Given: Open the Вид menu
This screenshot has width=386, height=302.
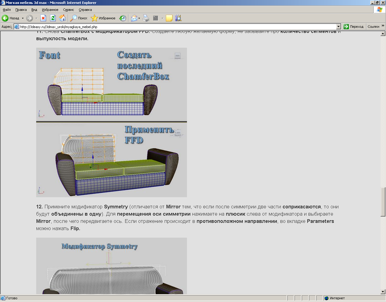Looking at the screenshot, I should [x=34, y=10].
